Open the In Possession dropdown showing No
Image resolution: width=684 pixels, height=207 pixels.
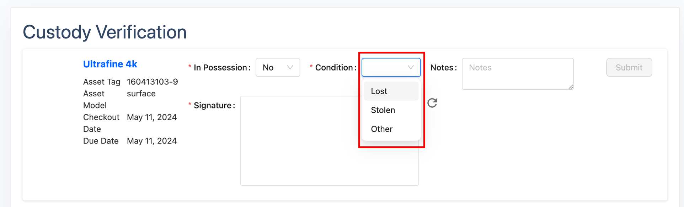click(274, 67)
